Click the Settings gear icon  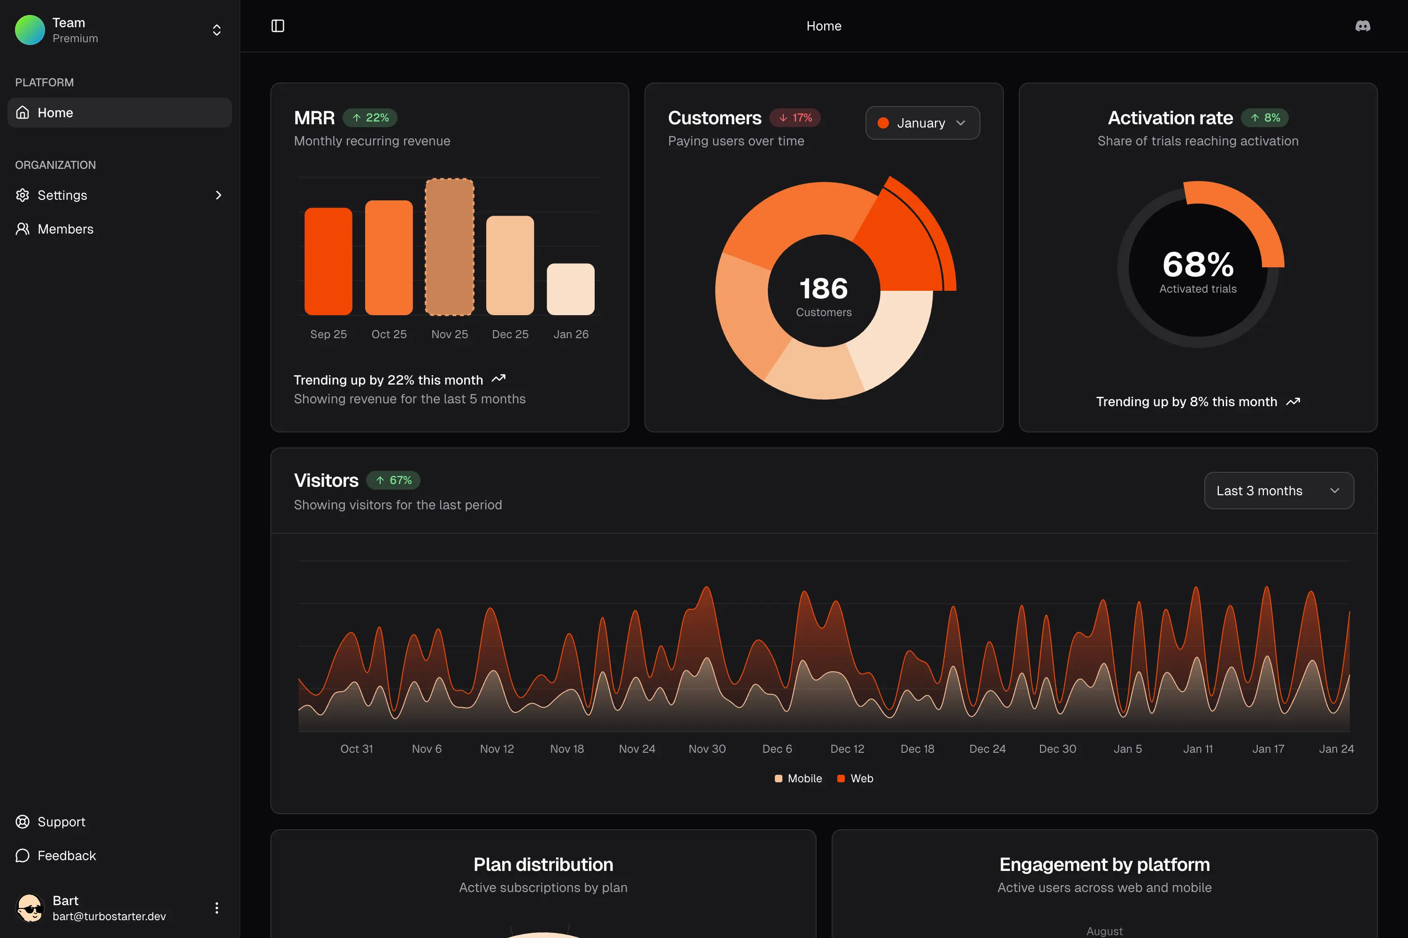tap(23, 195)
